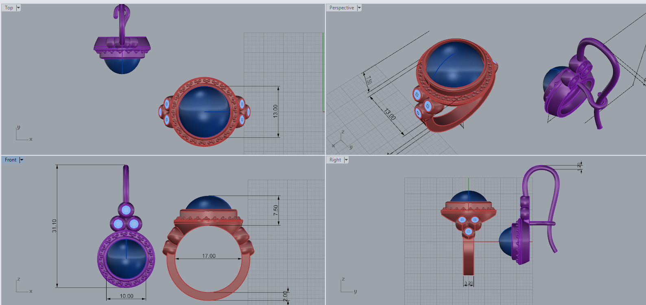Click the Front viewport title label

coord(11,160)
